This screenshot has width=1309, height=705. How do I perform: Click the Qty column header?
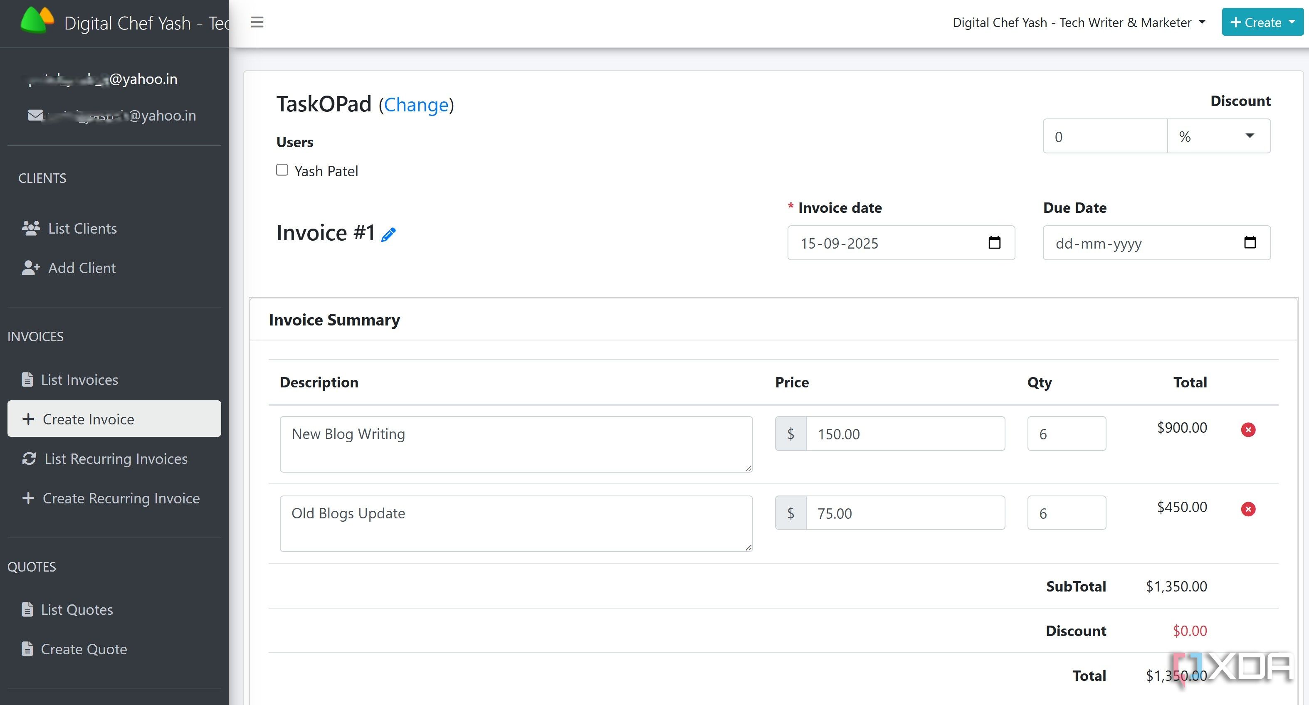1040,382
